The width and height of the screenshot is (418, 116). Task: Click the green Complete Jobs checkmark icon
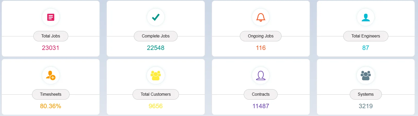tap(156, 17)
